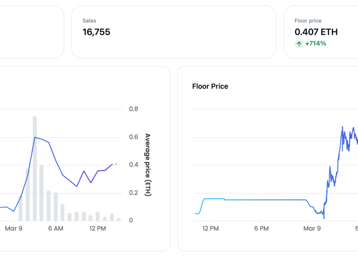Click the Average price (ETH) axis title
Viewport: 358px width, 256px height.
point(148,165)
